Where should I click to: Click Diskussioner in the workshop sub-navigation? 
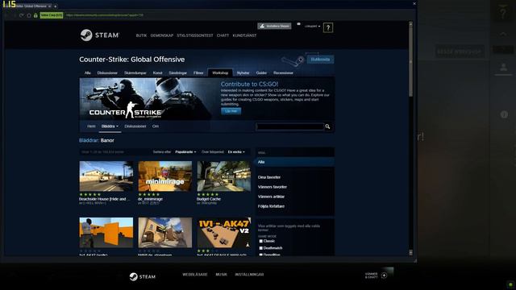pyautogui.click(x=135, y=126)
